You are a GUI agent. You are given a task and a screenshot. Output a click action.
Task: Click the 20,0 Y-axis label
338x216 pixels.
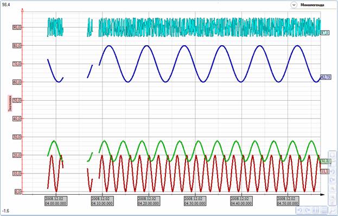(17, 155)
